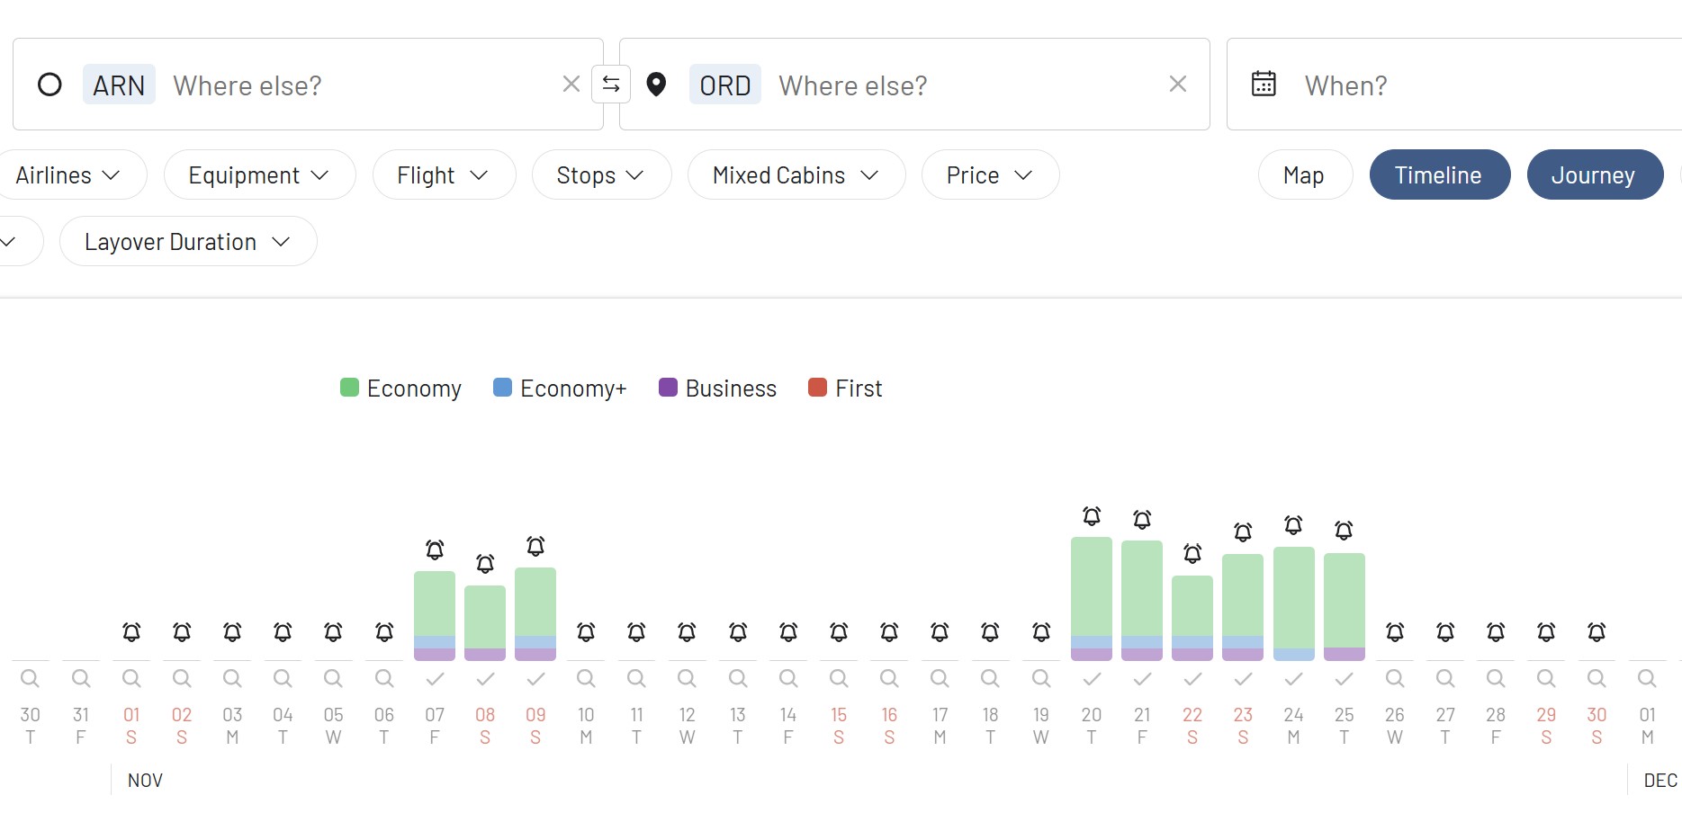Viewport: 1682px width, 813px height.
Task: Clear the ARN origin field
Action: click(x=571, y=85)
